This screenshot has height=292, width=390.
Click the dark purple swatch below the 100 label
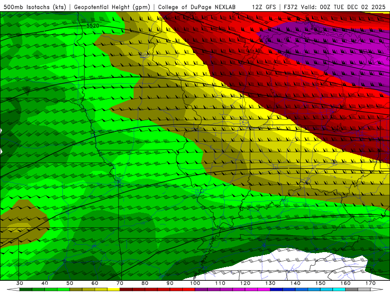(x=201, y=290)
